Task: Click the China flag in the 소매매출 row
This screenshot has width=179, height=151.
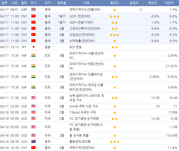Action: coord(33,41)
